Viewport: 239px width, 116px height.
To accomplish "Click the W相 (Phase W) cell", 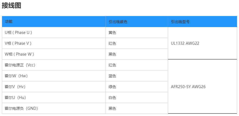I will click(x=19, y=54).
